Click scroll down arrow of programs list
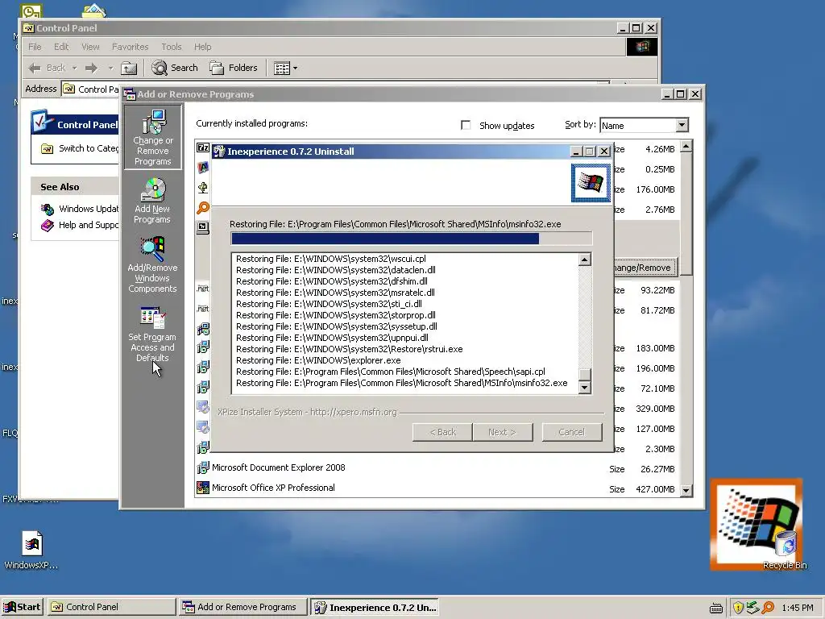 [x=686, y=491]
